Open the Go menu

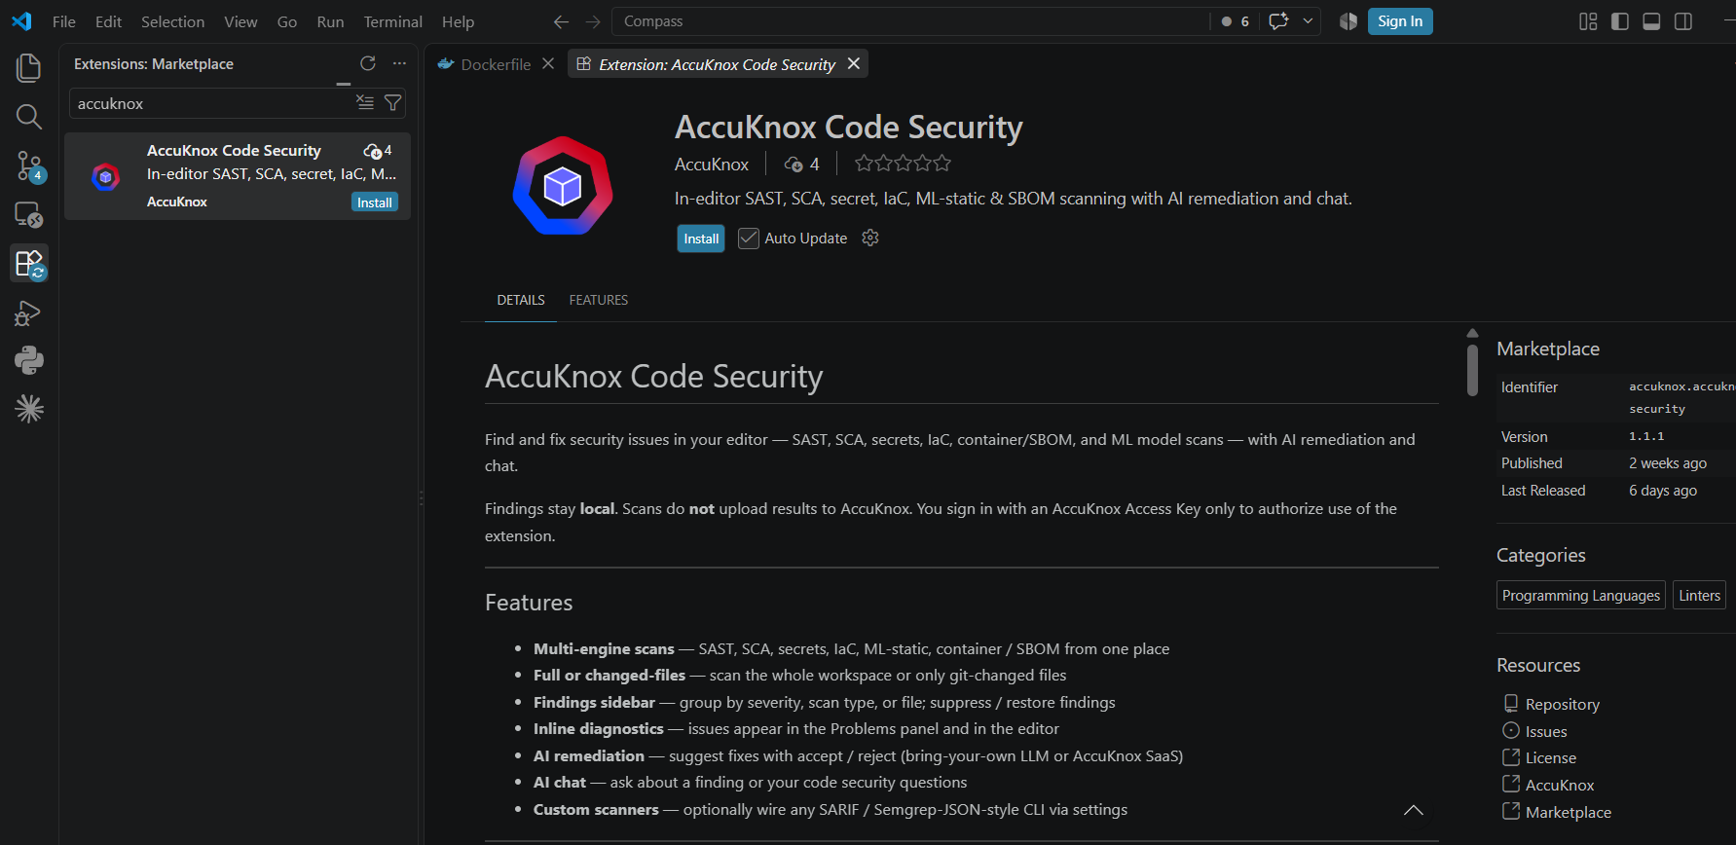tap(287, 21)
